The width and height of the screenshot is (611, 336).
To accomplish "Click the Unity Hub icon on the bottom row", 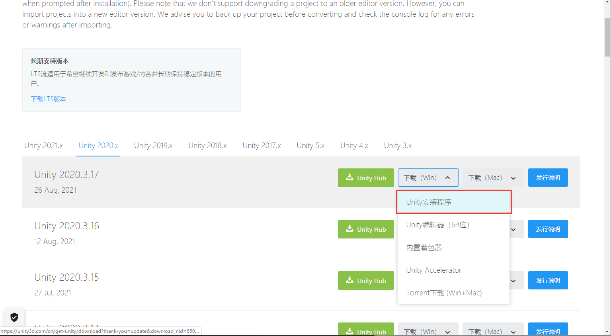I will click(350, 332).
